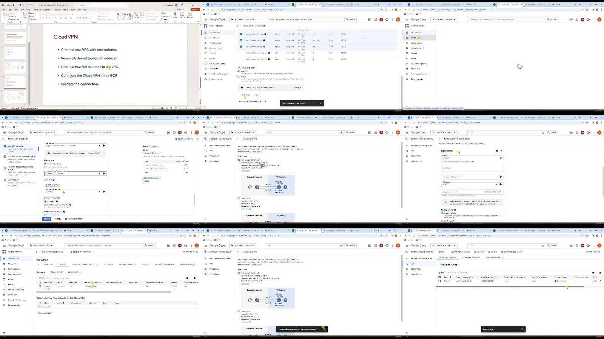The image size is (604, 339).
Task: Open the account avatar in the loading VPC network window
Action: point(599,19)
